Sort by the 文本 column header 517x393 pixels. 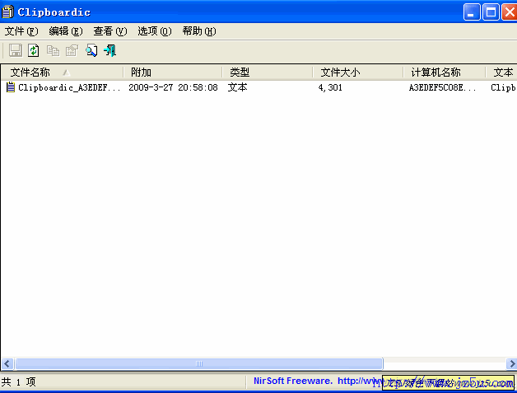coord(501,73)
